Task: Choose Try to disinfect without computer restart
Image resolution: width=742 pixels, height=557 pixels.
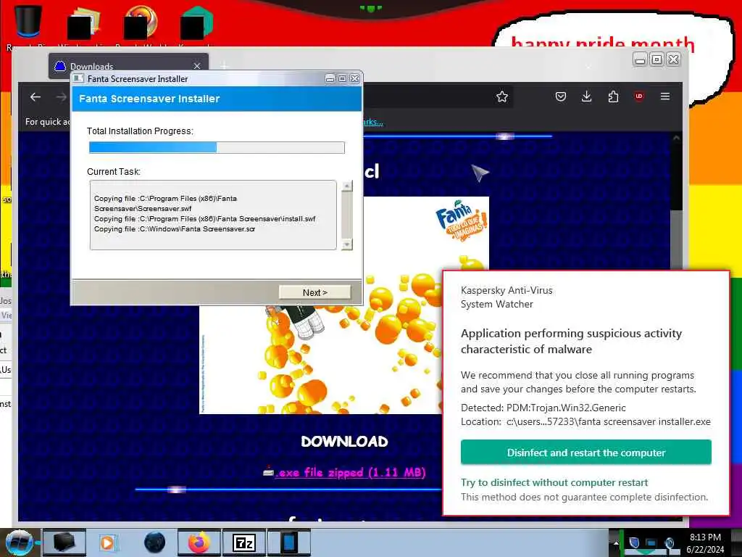Action: point(554,482)
